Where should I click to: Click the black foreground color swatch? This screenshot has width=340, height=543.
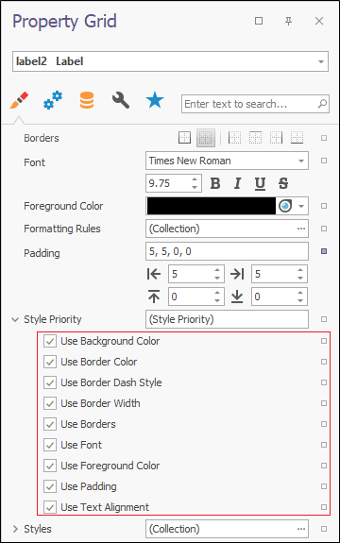click(212, 206)
